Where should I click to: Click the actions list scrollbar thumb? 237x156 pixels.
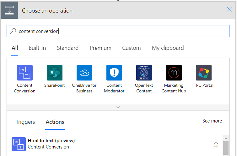pos(226,148)
